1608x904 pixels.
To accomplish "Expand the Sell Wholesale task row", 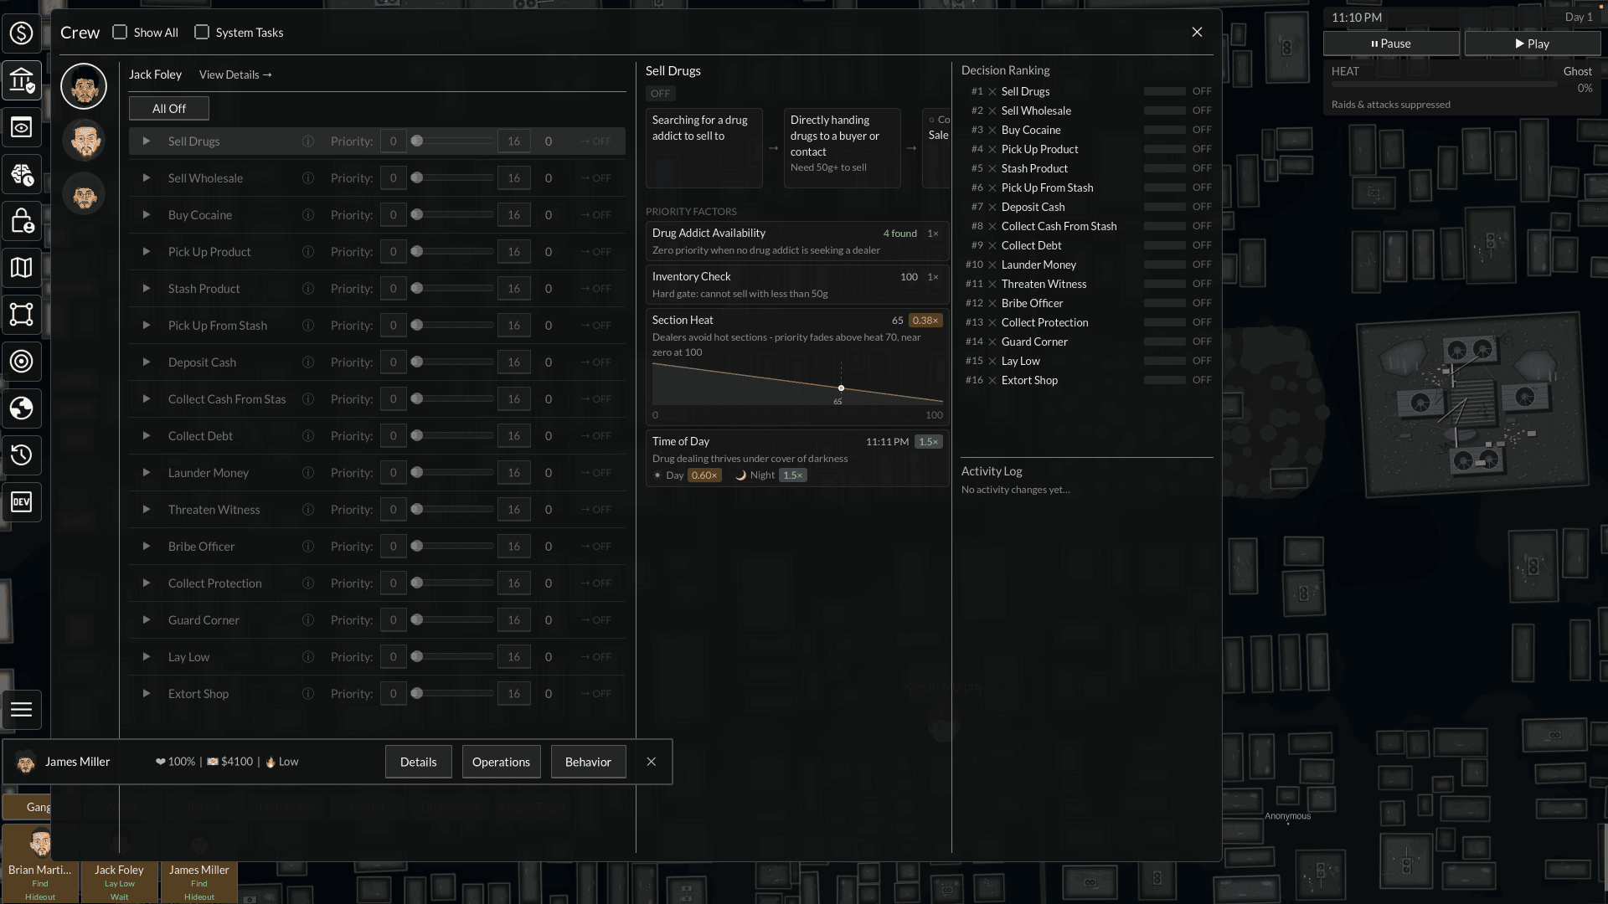I will [147, 178].
